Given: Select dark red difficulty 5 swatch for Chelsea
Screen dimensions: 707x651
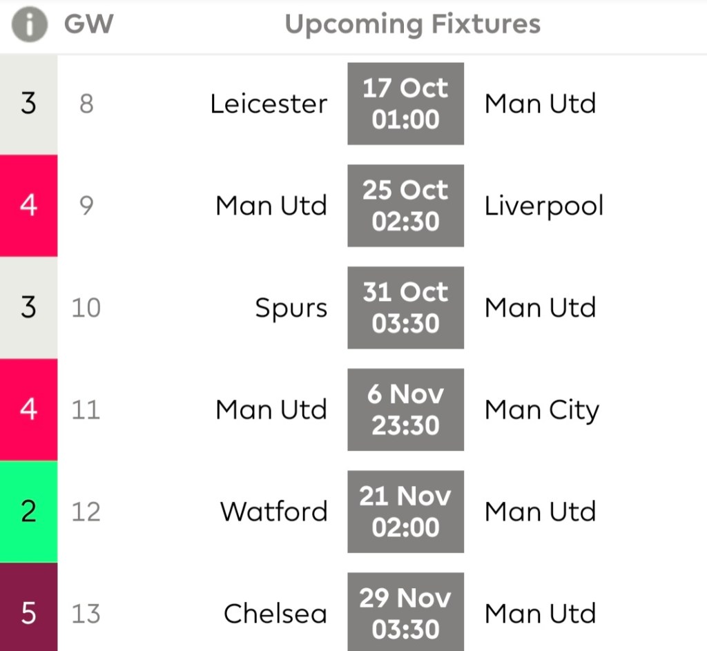Looking at the screenshot, I should coord(28,613).
